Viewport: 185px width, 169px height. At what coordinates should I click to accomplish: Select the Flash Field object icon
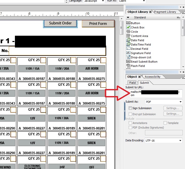(128, 66)
